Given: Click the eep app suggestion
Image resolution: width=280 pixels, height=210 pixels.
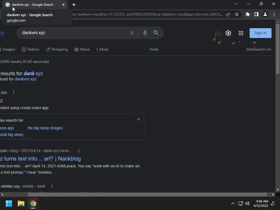Looking at the screenshot, I should click(x=7, y=128).
